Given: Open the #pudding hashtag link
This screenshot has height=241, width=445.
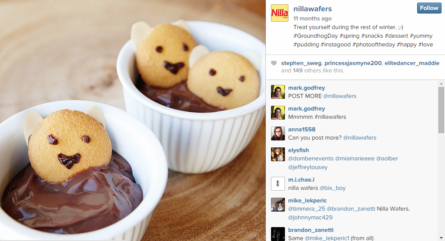Looking at the screenshot, I should click(306, 45).
